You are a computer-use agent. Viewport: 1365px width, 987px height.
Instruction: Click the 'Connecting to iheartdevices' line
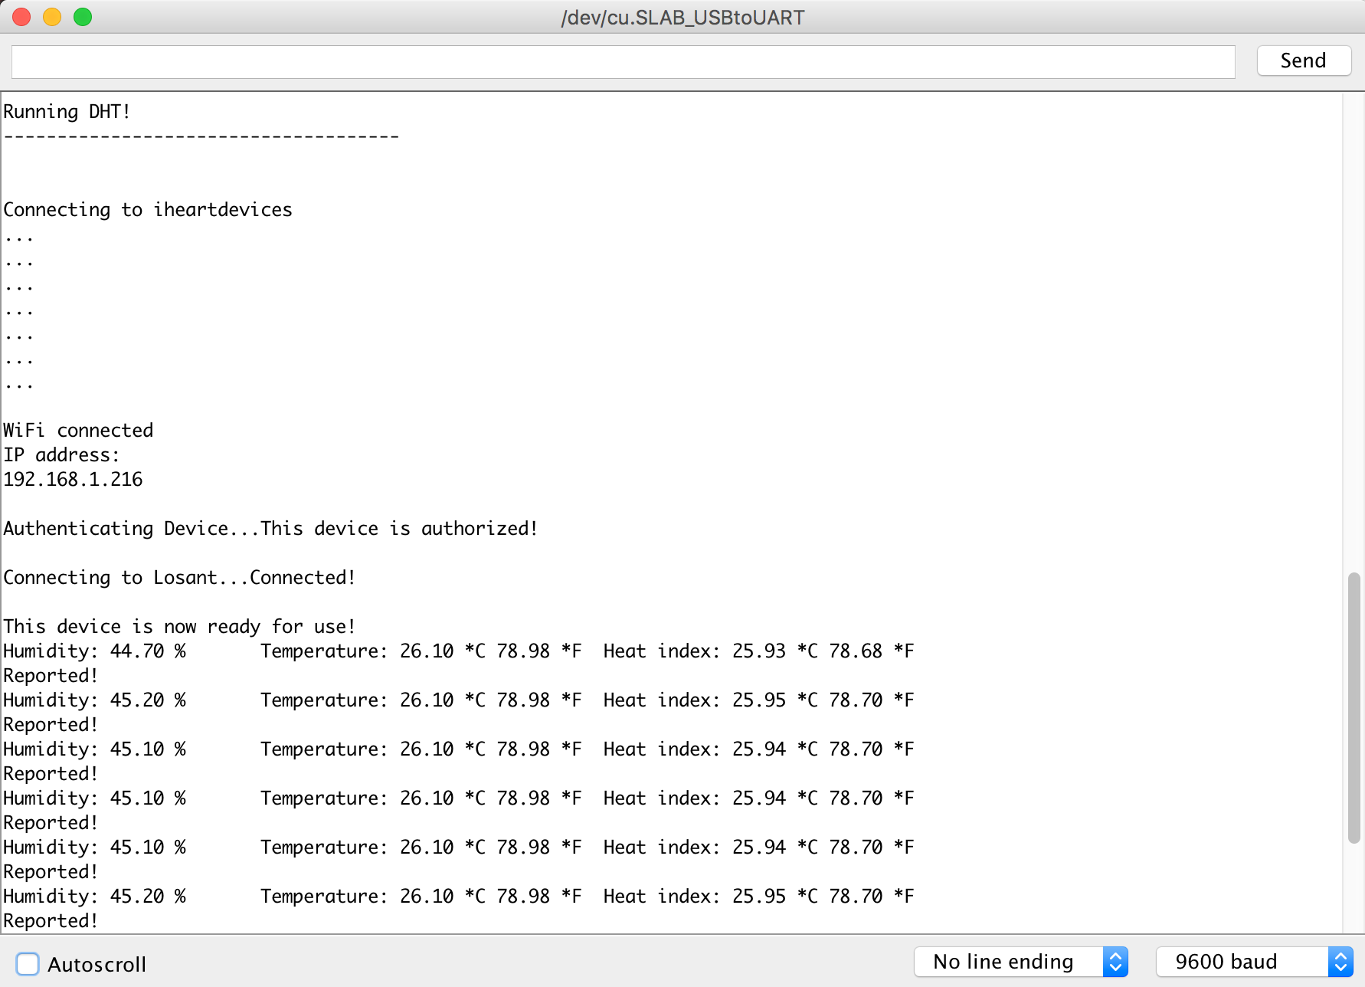(148, 210)
